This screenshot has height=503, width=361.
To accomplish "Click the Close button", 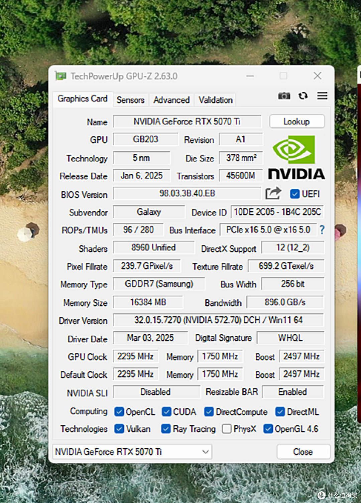I will pos(303,452).
